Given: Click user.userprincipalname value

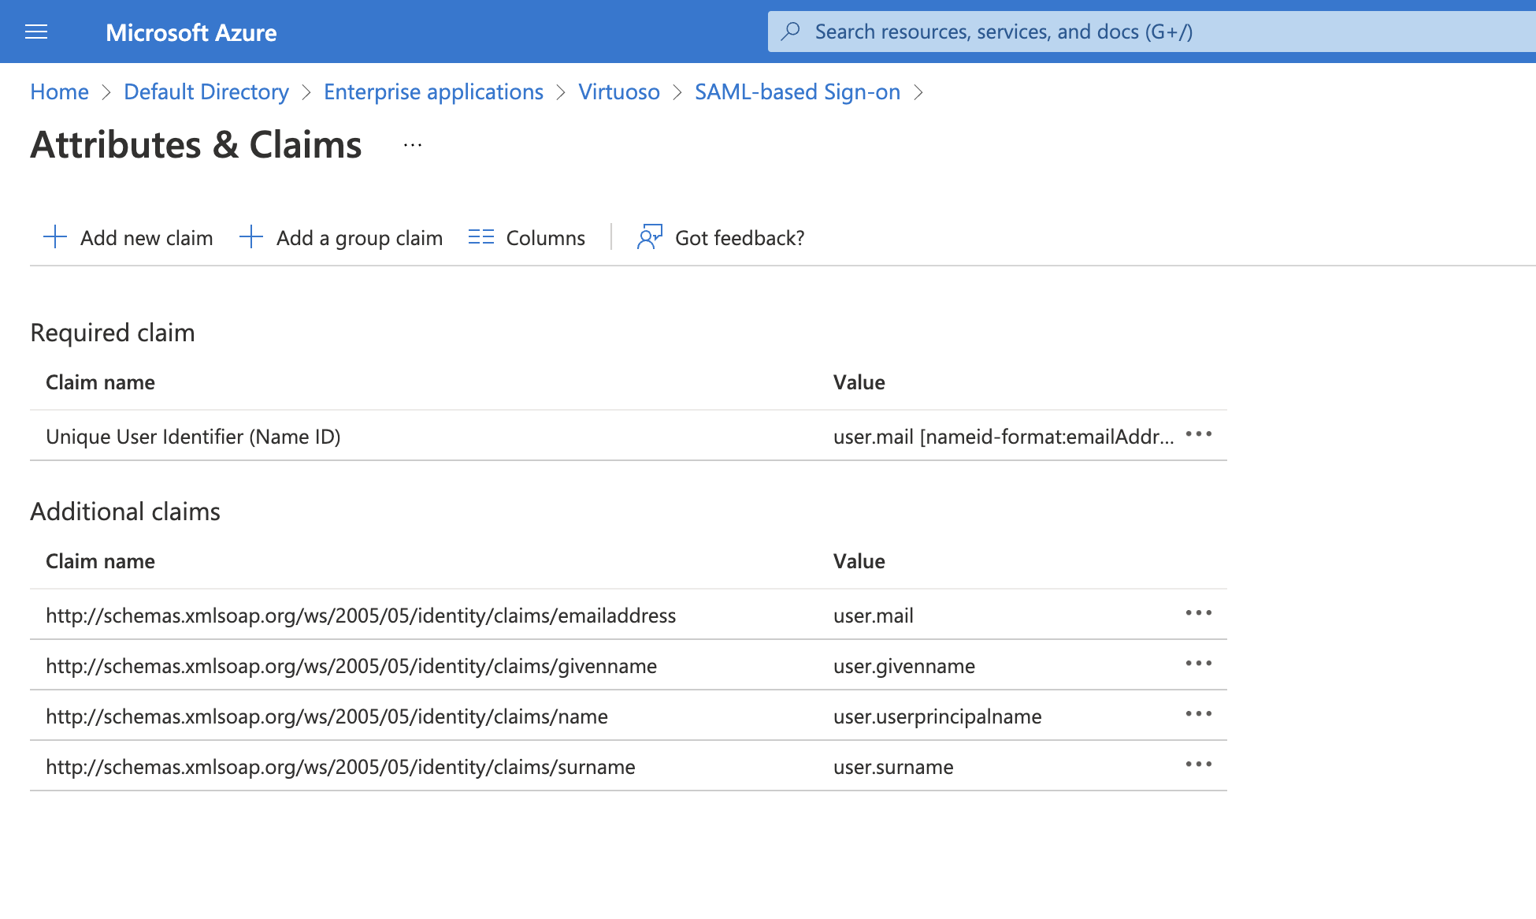Looking at the screenshot, I should click(937, 716).
